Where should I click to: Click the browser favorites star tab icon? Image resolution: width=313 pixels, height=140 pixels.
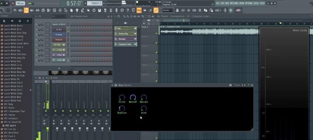28,21
